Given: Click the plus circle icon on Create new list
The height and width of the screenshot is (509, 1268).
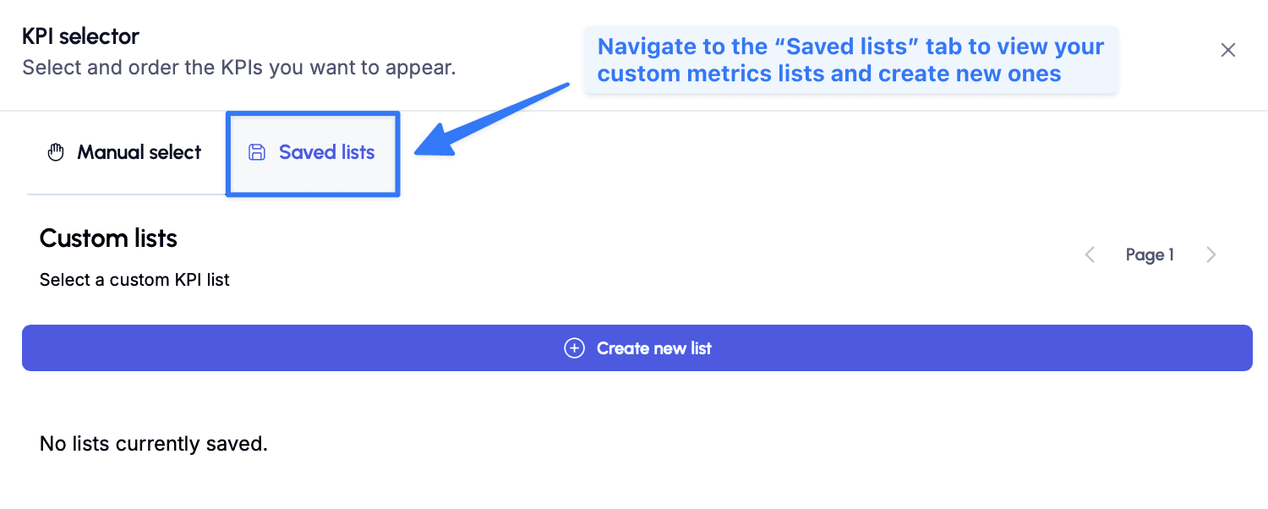Looking at the screenshot, I should (574, 348).
